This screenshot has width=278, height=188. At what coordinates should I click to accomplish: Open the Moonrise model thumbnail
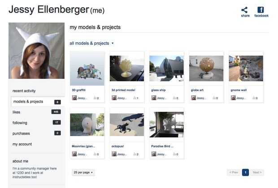point(87,124)
